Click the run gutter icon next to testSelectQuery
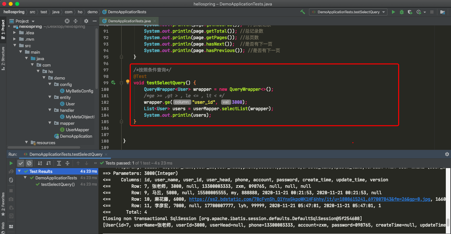451x234 pixels. point(113,83)
